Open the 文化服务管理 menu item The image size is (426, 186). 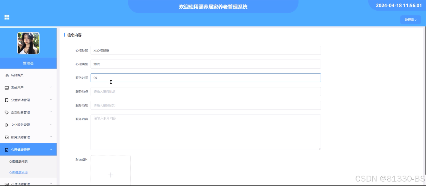tap(28, 125)
